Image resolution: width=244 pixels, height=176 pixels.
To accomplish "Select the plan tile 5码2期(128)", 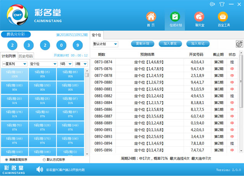I will click(42, 128).
